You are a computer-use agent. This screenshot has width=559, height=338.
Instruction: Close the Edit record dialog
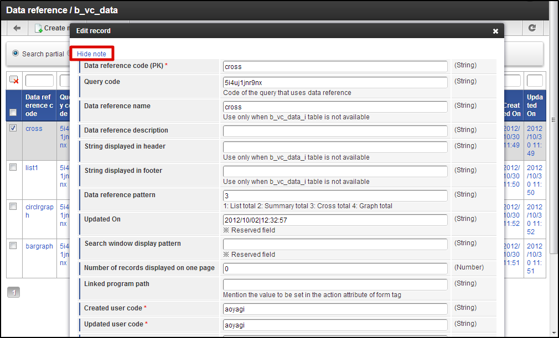495,31
